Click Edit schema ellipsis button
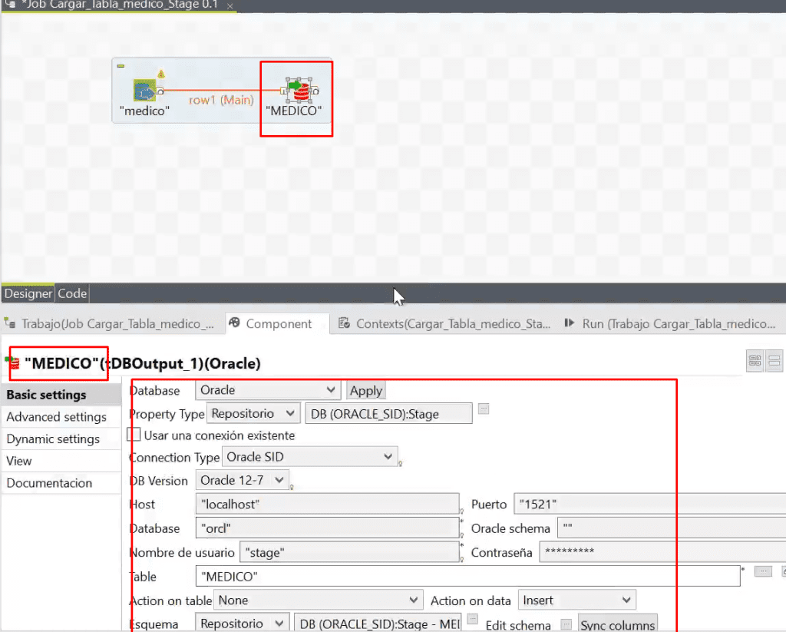Viewport: 786px width, 632px height. [x=566, y=624]
